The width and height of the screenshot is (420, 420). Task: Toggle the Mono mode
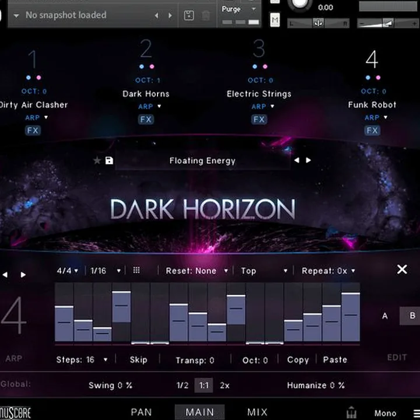pyautogui.click(x=385, y=414)
